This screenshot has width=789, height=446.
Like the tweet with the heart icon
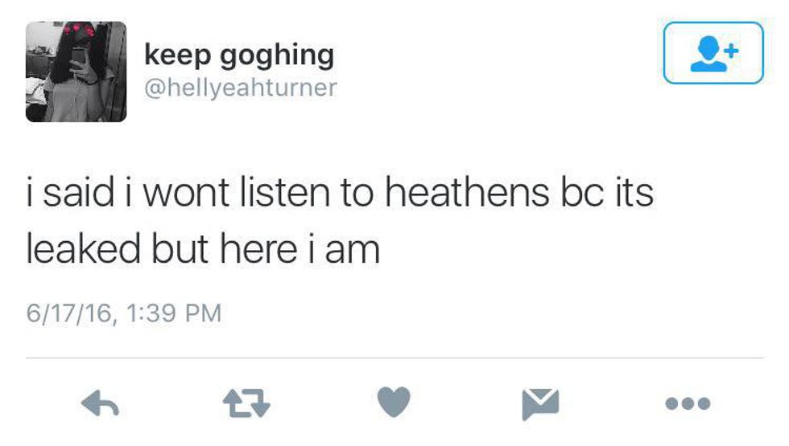point(394,402)
